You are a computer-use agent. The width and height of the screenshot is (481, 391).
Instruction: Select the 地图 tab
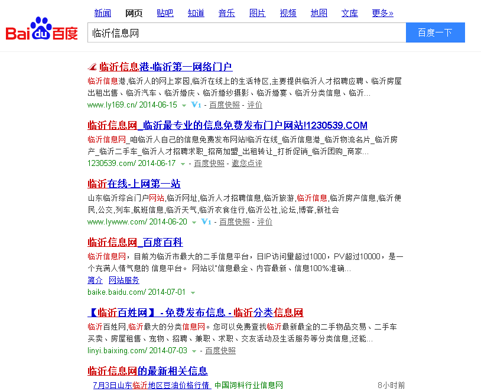(318, 13)
